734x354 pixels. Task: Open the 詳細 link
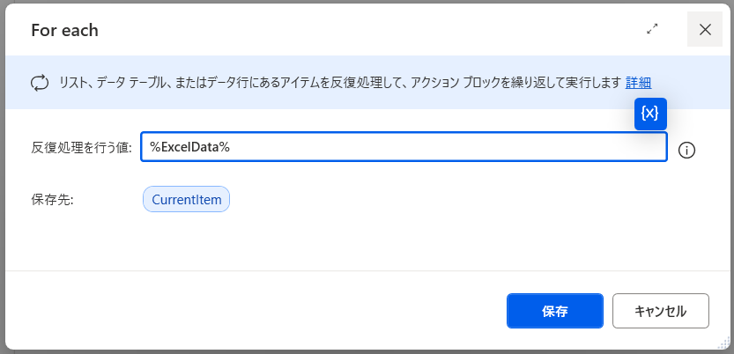click(638, 83)
